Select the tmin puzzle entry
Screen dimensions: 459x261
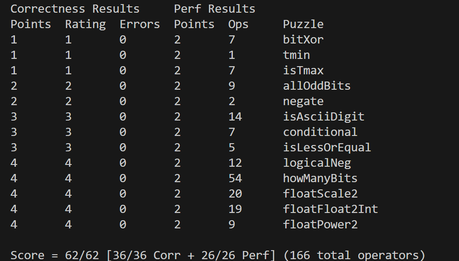296,55
